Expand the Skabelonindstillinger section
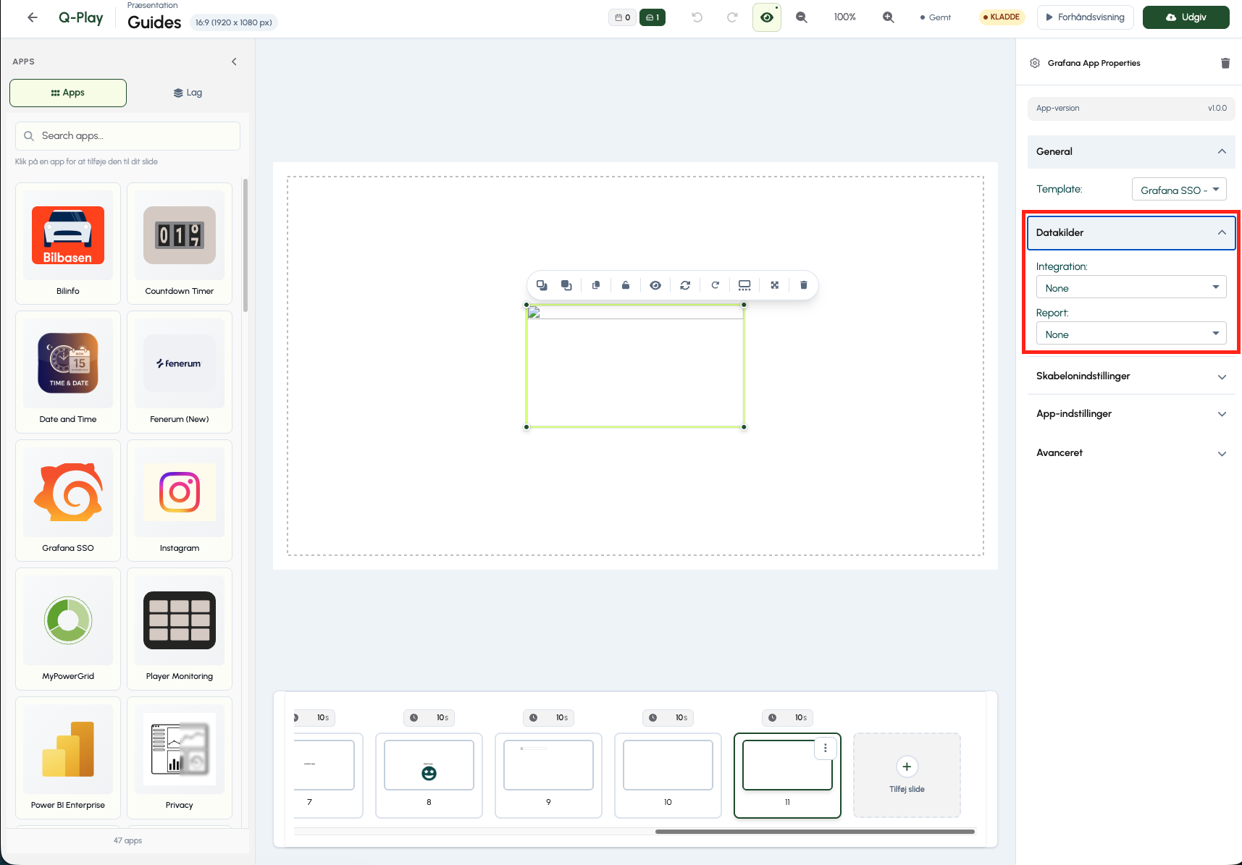Viewport: 1242px width, 865px height. pos(1131,376)
